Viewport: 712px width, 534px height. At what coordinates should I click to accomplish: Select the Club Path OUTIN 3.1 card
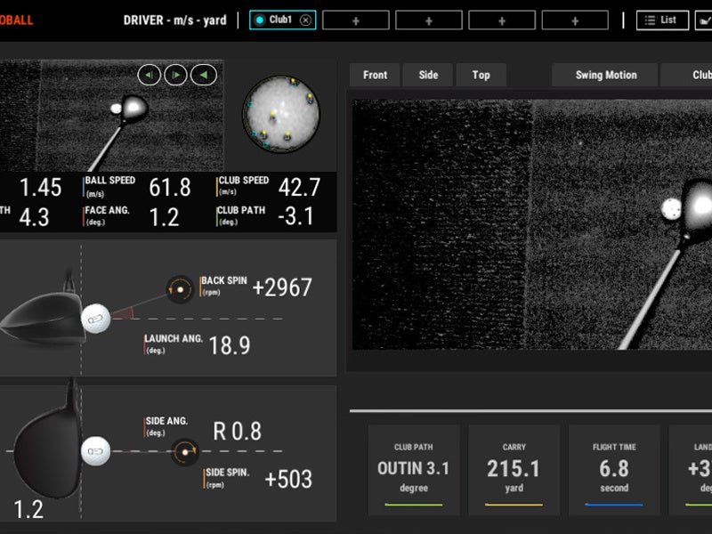(x=412, y=470)
